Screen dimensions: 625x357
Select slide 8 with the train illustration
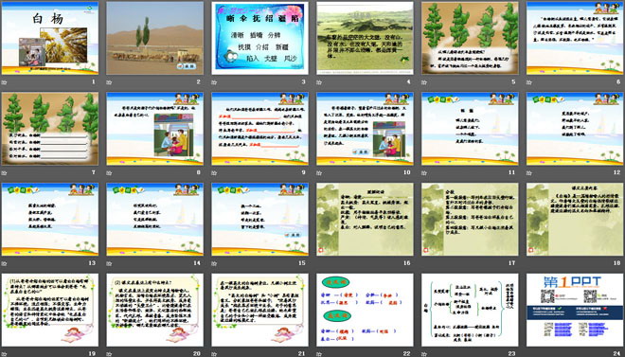point(154,129)
